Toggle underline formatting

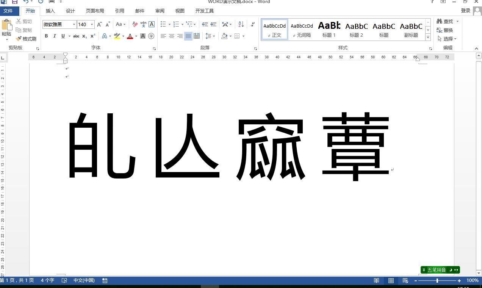pos(63,36)
